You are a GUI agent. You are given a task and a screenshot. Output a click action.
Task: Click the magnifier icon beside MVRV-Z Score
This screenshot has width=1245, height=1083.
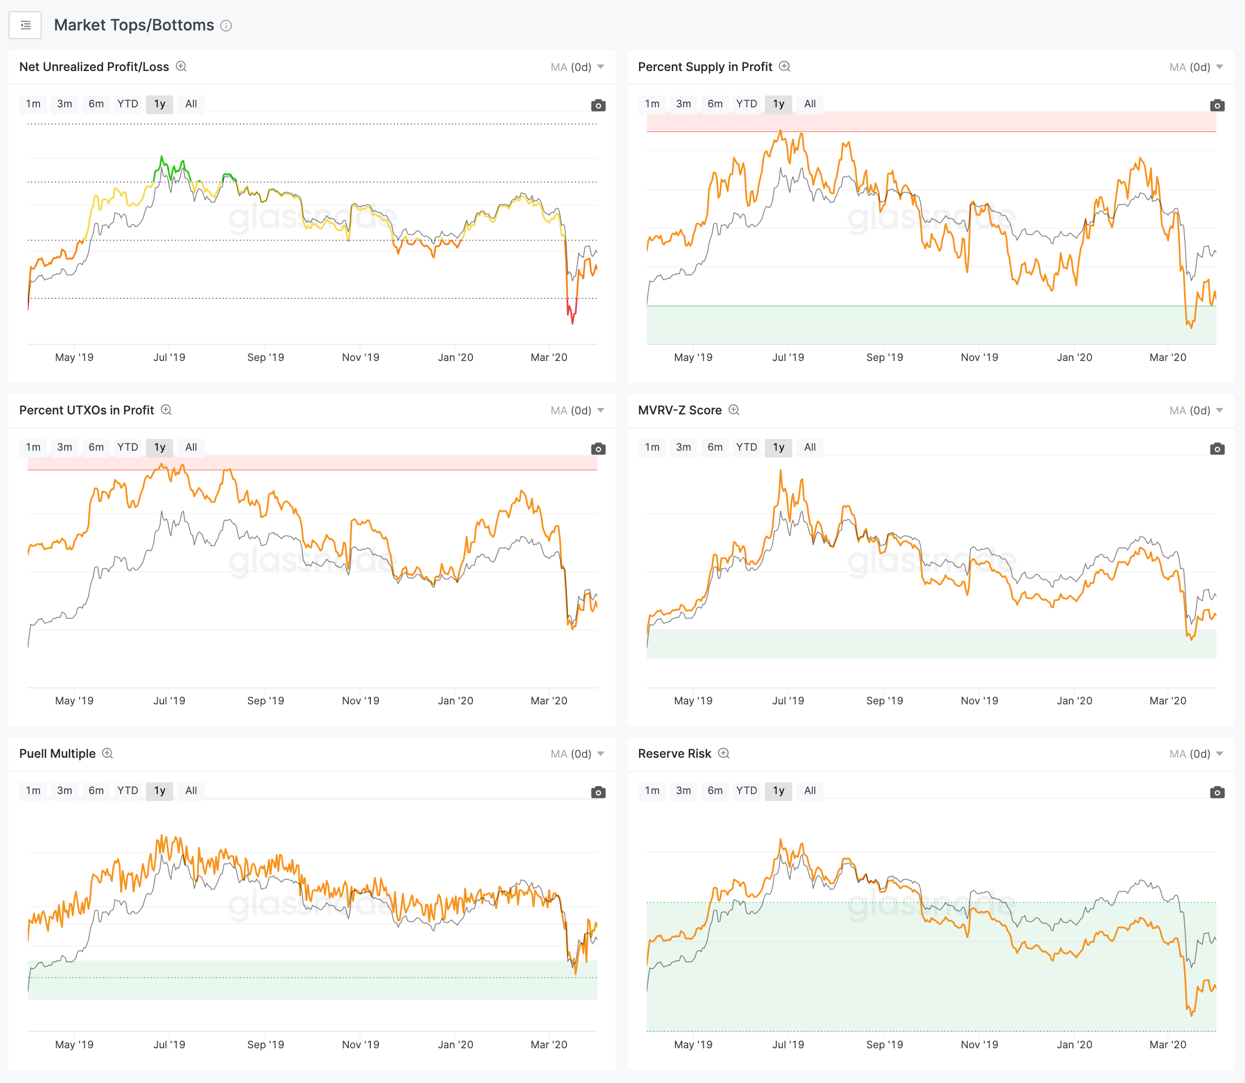tap(734, 410)
